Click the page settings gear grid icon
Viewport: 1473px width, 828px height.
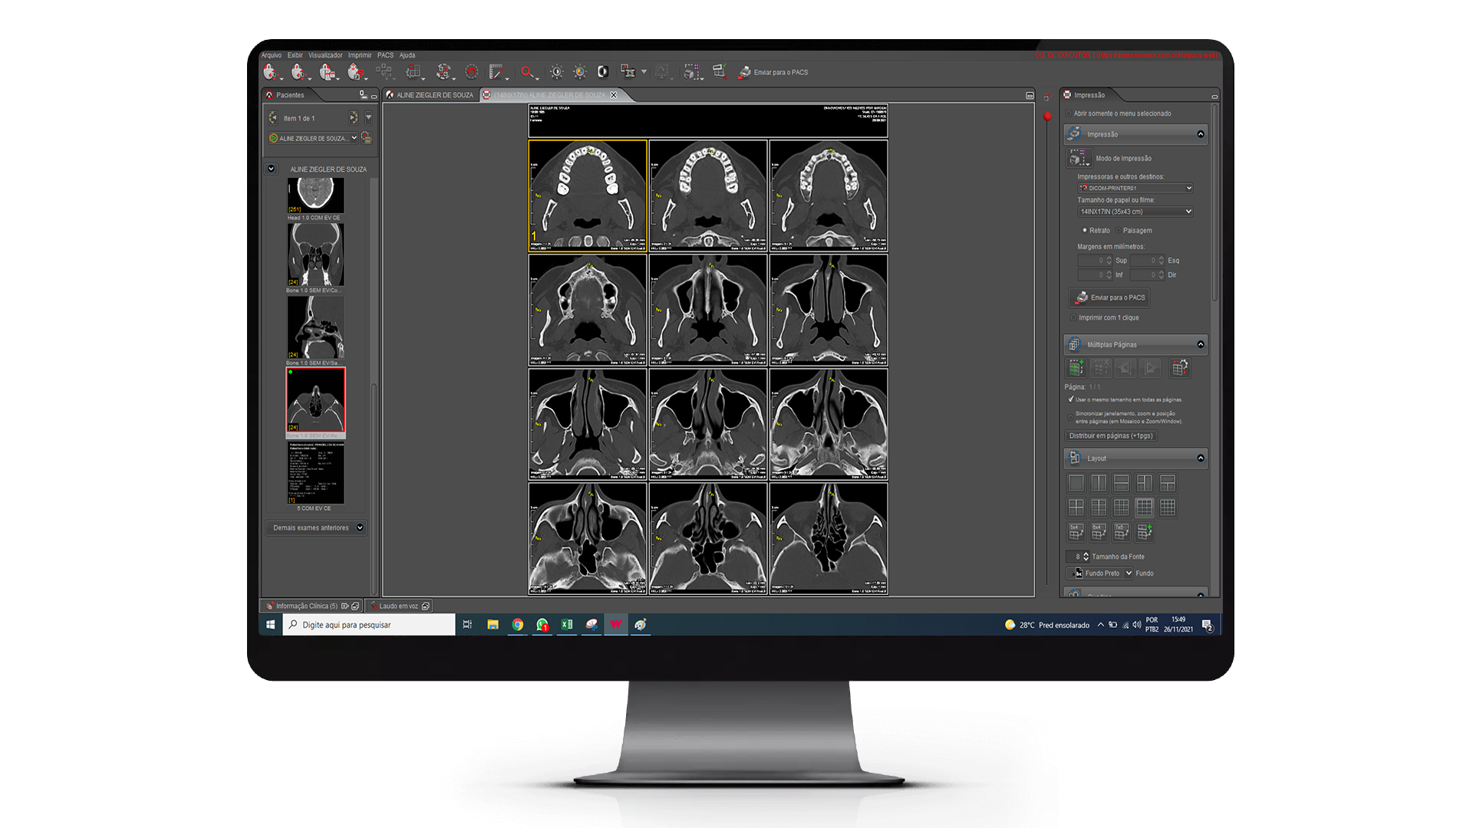1180,368
